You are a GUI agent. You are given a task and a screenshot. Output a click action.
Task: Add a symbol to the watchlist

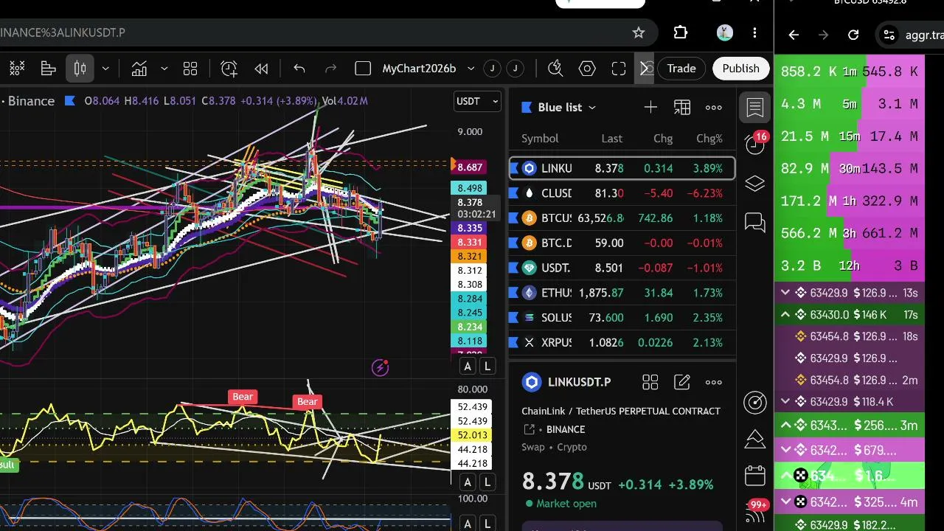(650, 108)
